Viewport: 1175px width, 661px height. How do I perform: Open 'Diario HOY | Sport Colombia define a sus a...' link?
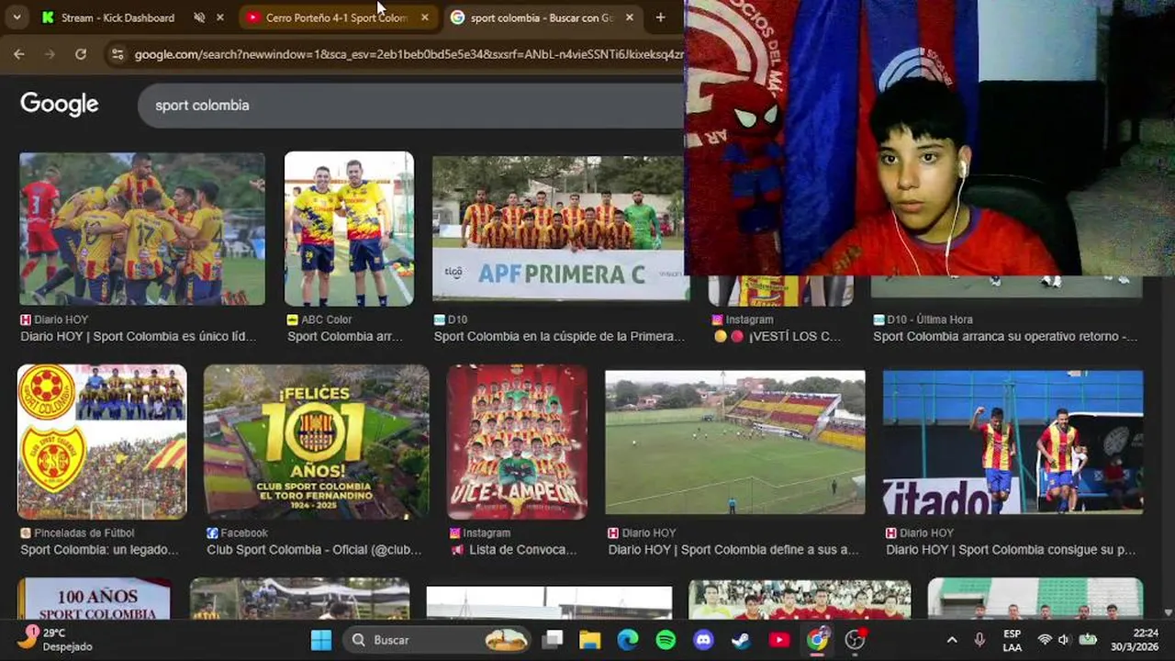click(x=733, y=550)
